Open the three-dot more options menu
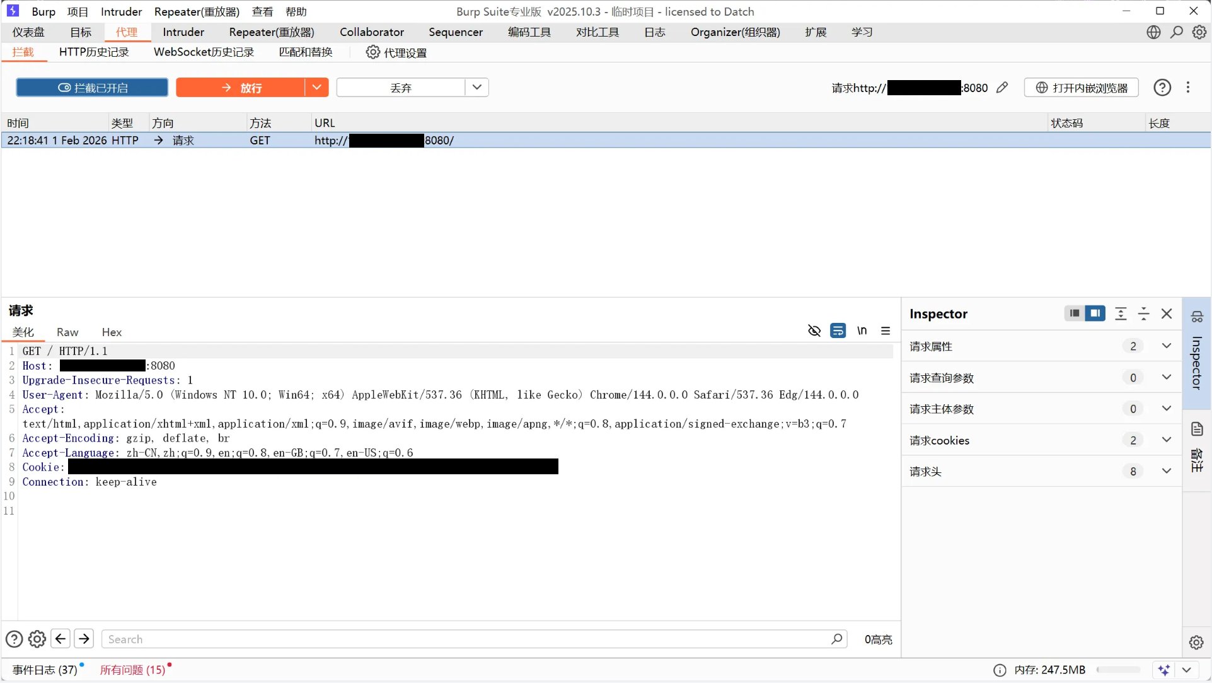 point(1188,88)
